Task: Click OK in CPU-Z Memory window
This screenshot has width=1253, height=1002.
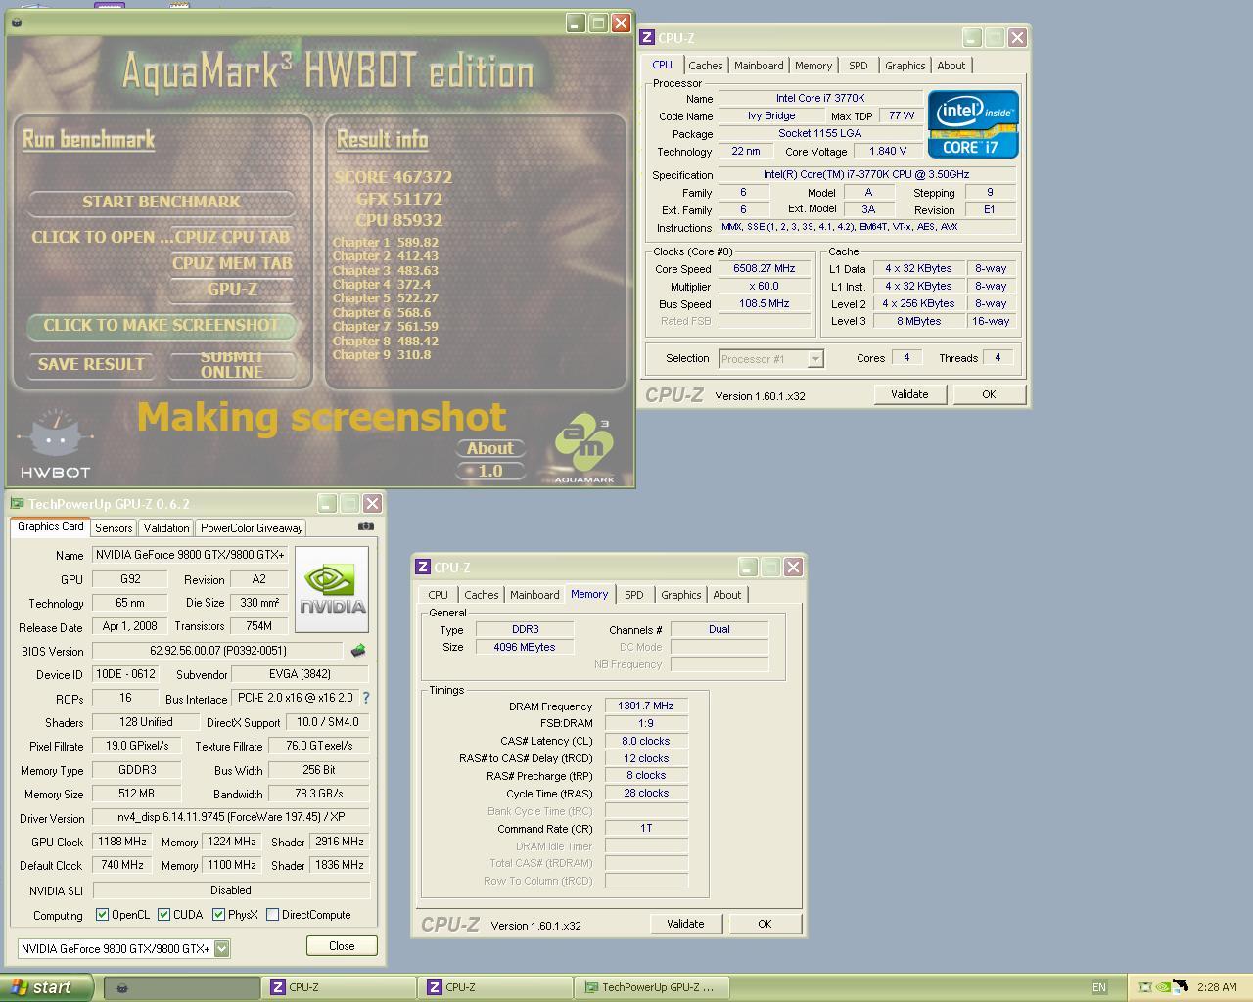Action: pyautogui.click(x=765, y=924)
